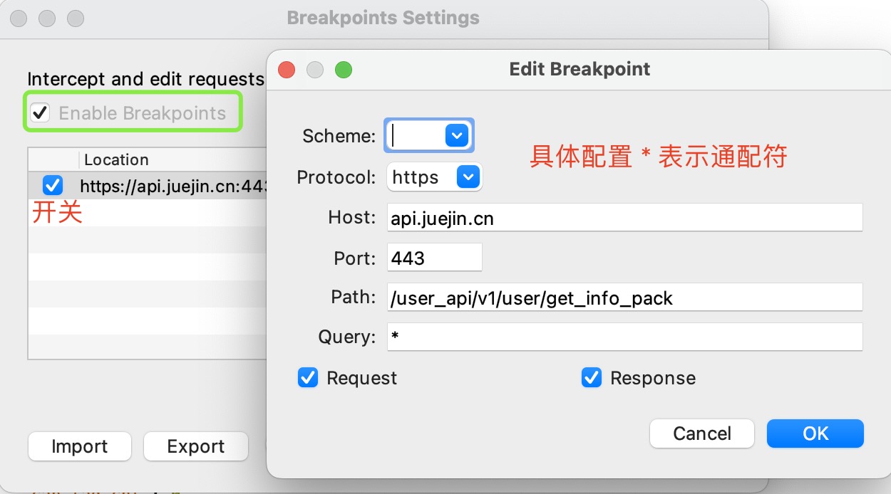The height and width of the screenshot is (494, 891).
Task: Select the https://api.juejin.cn breakpoint row
Action: pos(147,186)
